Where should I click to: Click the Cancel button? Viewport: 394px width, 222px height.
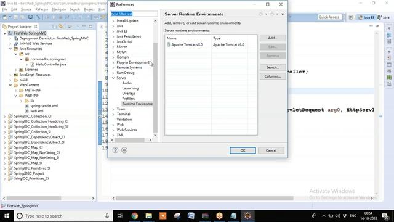(x=271, y=150)
